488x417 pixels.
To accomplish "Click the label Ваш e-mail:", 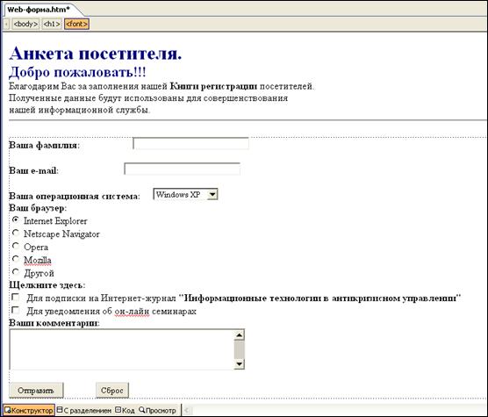I will pos(33,170).
